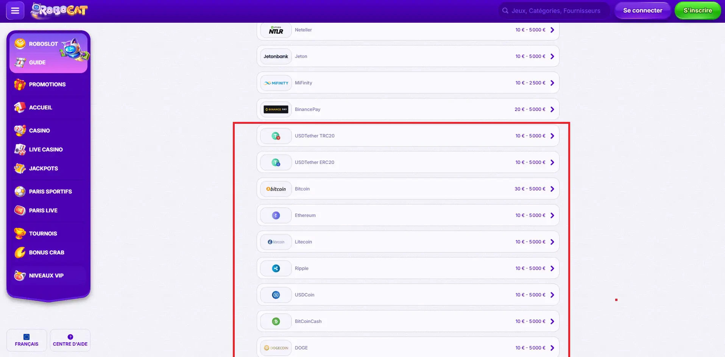Click the bitcoin logo
The height and width of the screenshot is (357, 725).
click(276, 189)
